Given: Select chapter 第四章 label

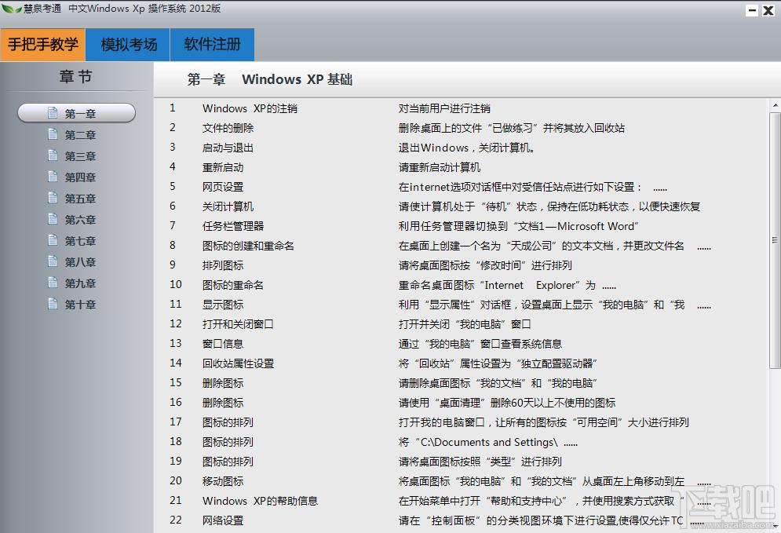Looking at the screenshot, I should 80,177.
